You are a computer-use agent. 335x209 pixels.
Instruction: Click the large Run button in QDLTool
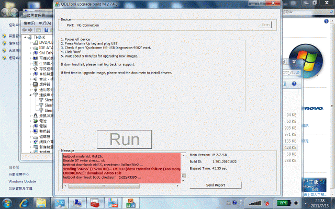pos(125,140)
